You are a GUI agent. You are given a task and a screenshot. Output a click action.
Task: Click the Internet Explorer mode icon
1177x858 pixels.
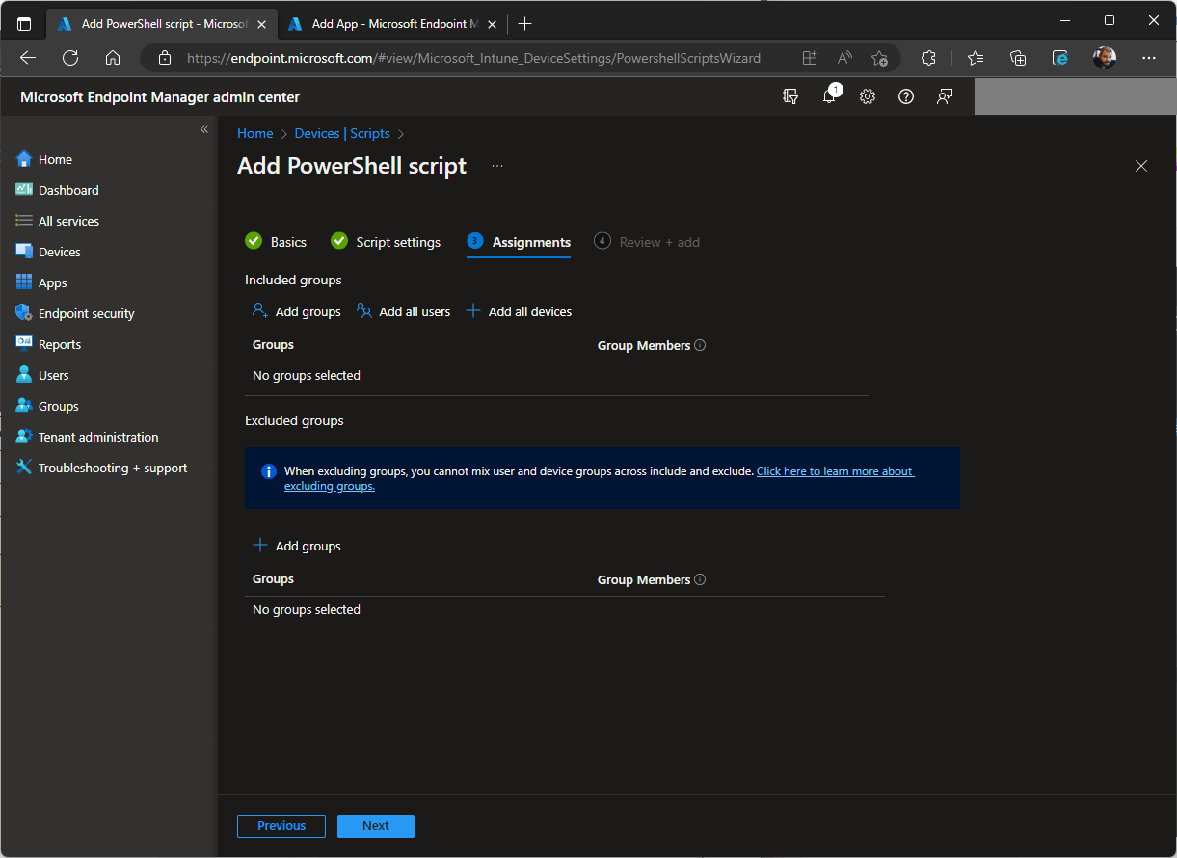[1060, 58]
